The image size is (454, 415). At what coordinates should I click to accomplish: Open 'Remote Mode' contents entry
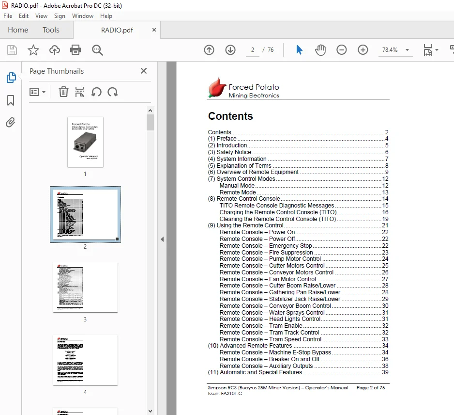pyautogui.click(x=304, y=192)
